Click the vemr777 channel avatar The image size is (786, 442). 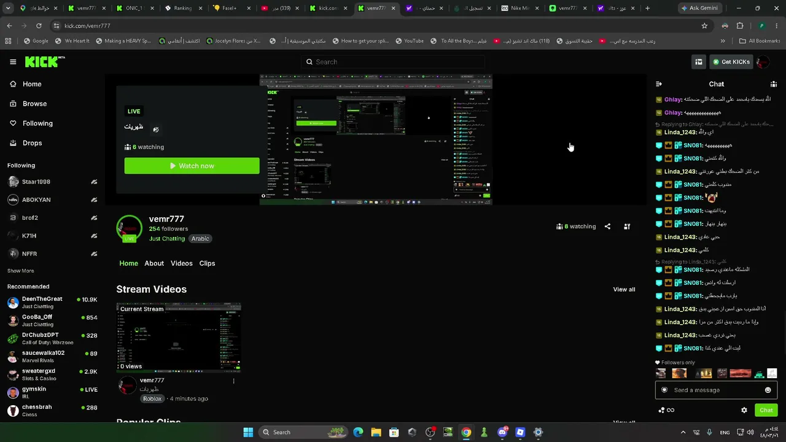129,228
